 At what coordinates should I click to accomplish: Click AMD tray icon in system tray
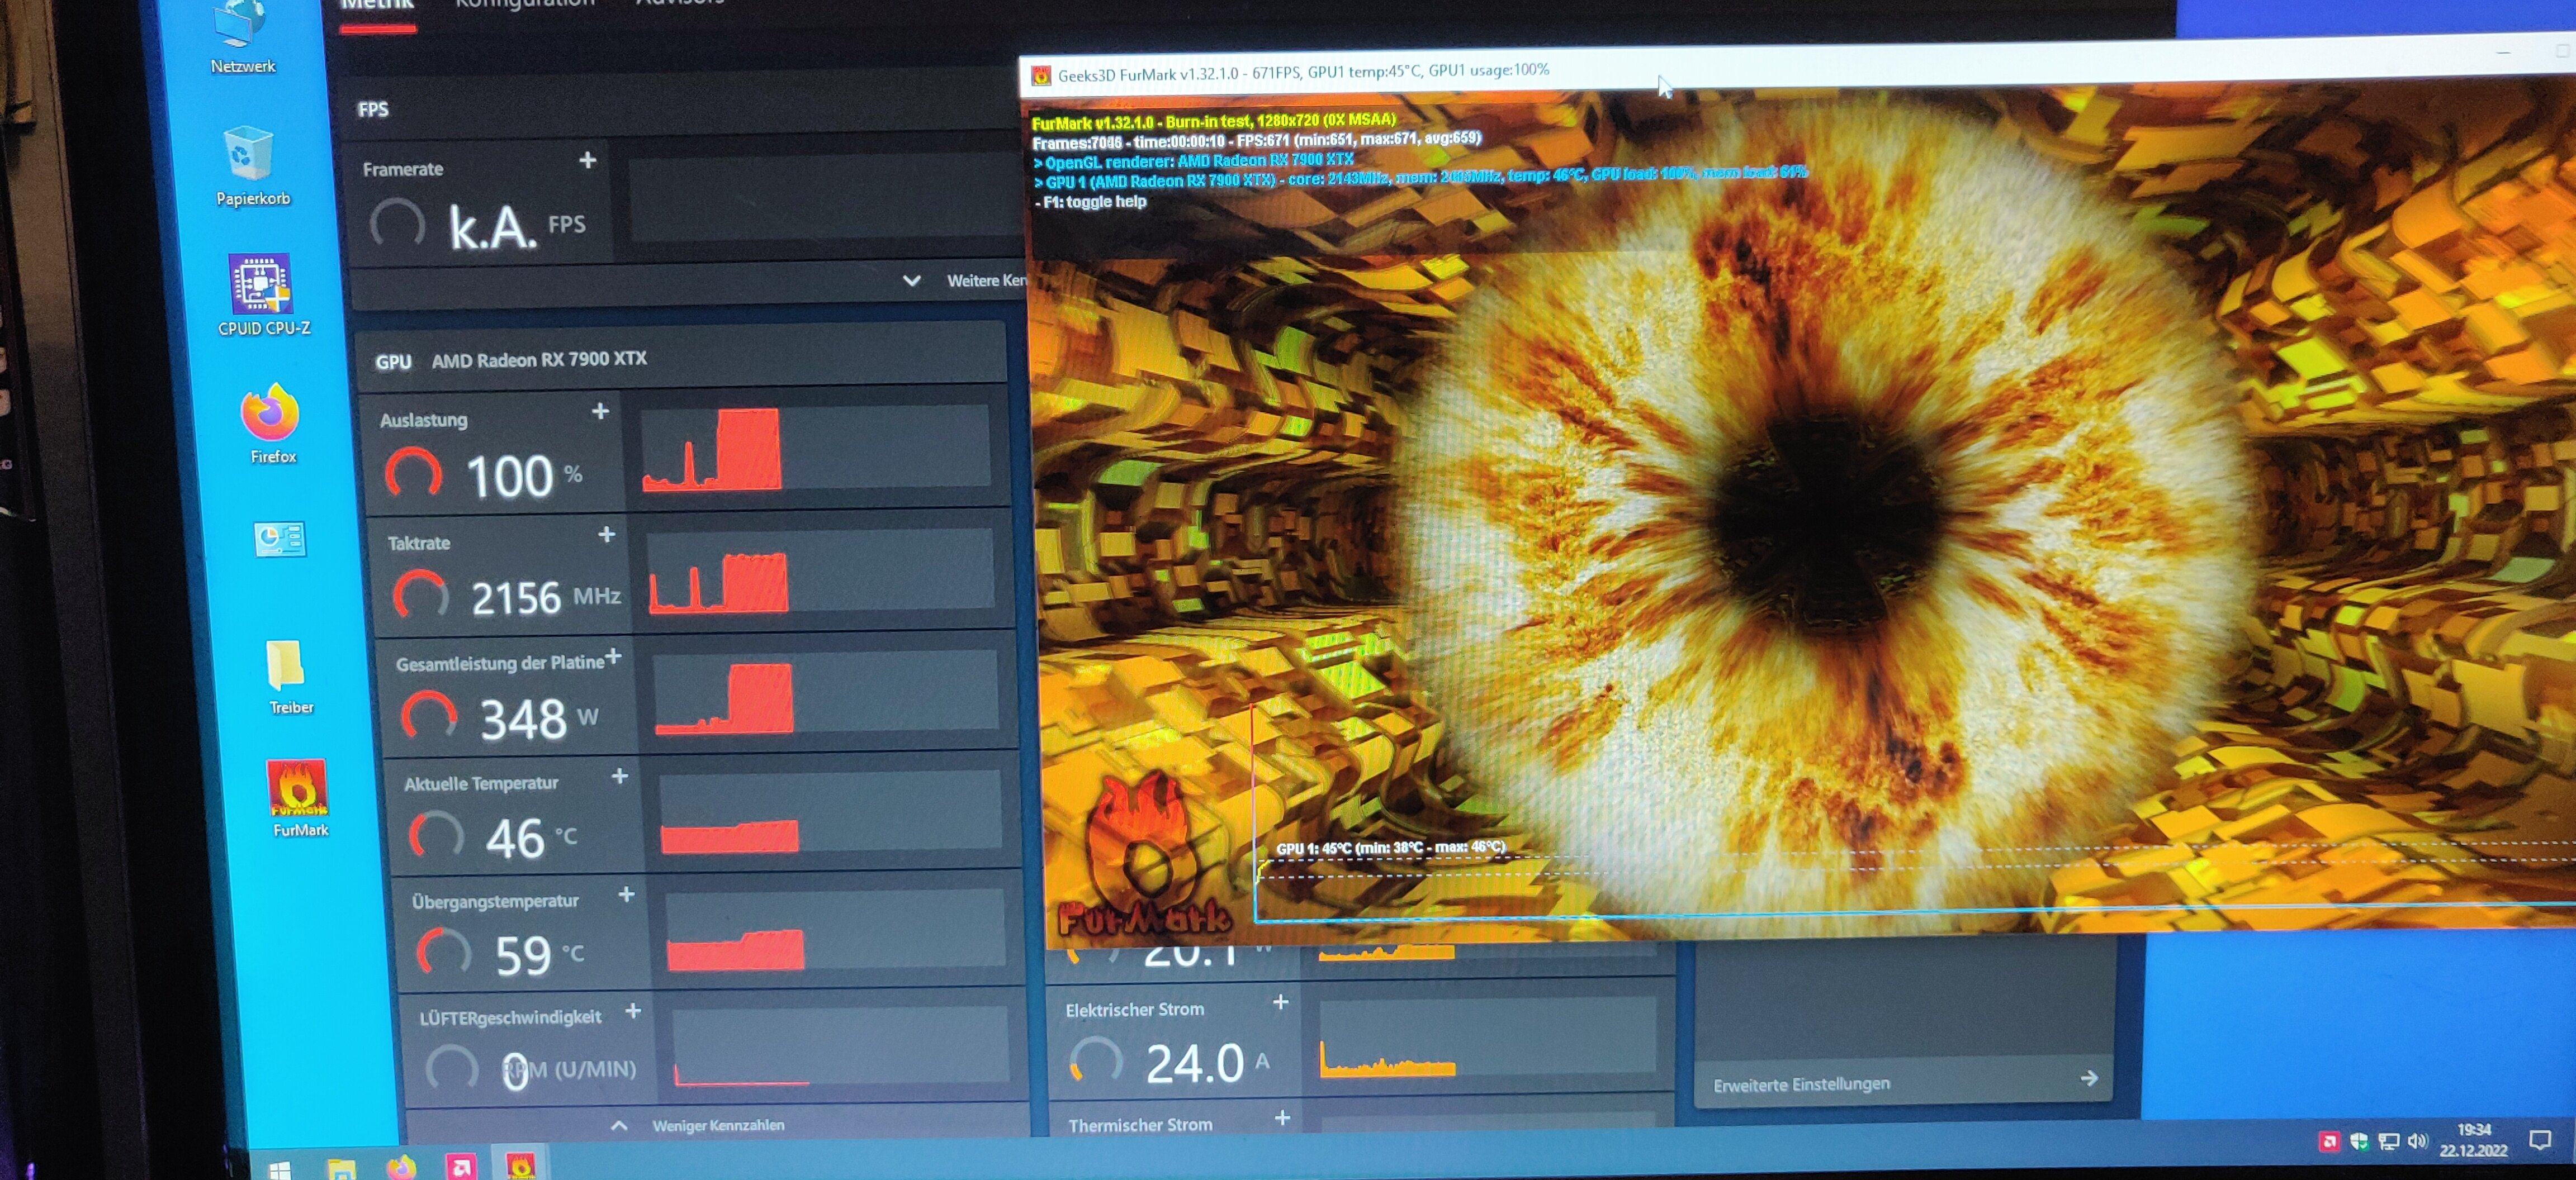2329,1141
